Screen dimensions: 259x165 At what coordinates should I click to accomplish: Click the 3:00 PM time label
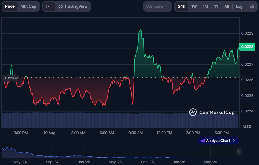click(x=193, y=133)
